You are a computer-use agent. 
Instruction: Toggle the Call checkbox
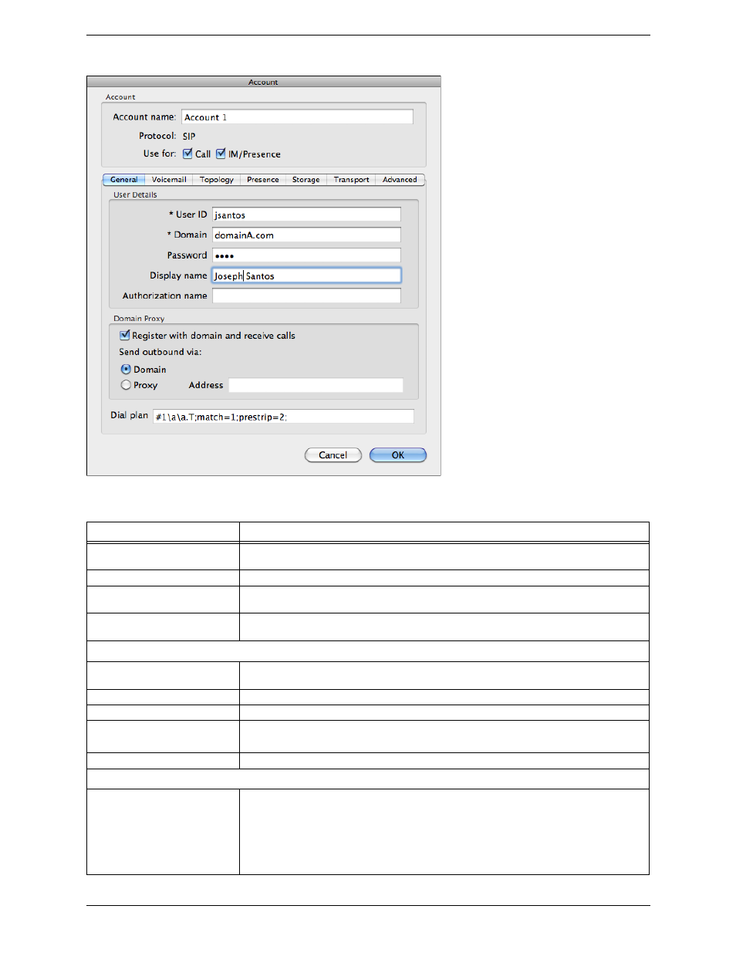[x=187, y=154]
